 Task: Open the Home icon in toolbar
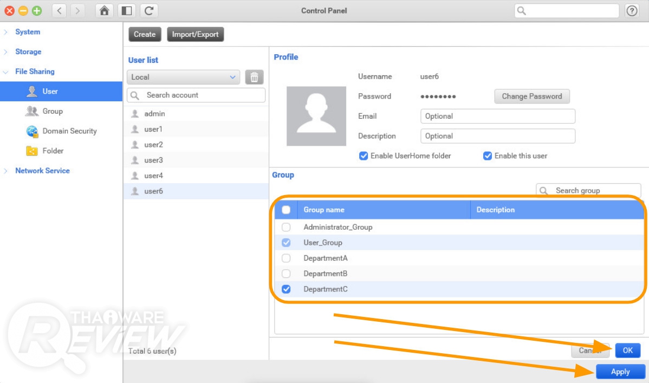pos(105,11)
